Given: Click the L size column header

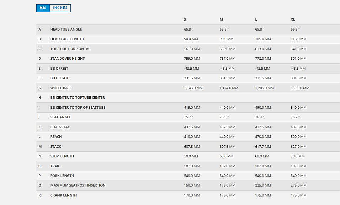Looking at the screenshot, I should coord(256,20).
